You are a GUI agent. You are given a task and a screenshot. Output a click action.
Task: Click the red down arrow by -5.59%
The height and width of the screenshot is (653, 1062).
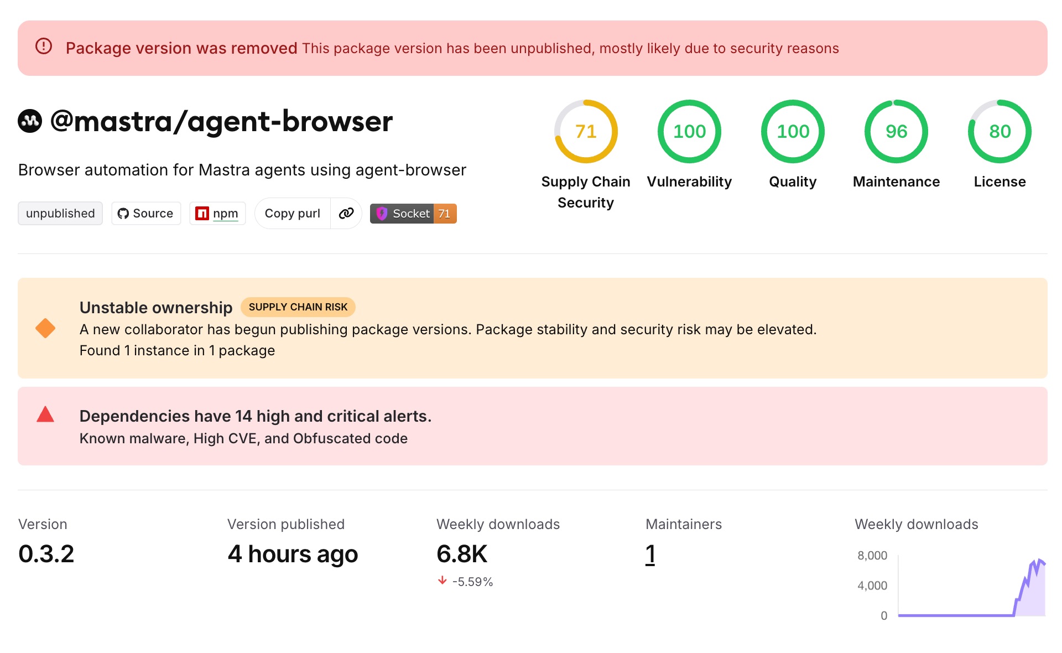[x=442, y=581]
